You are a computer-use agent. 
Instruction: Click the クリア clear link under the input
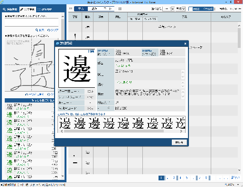point(53,30)
